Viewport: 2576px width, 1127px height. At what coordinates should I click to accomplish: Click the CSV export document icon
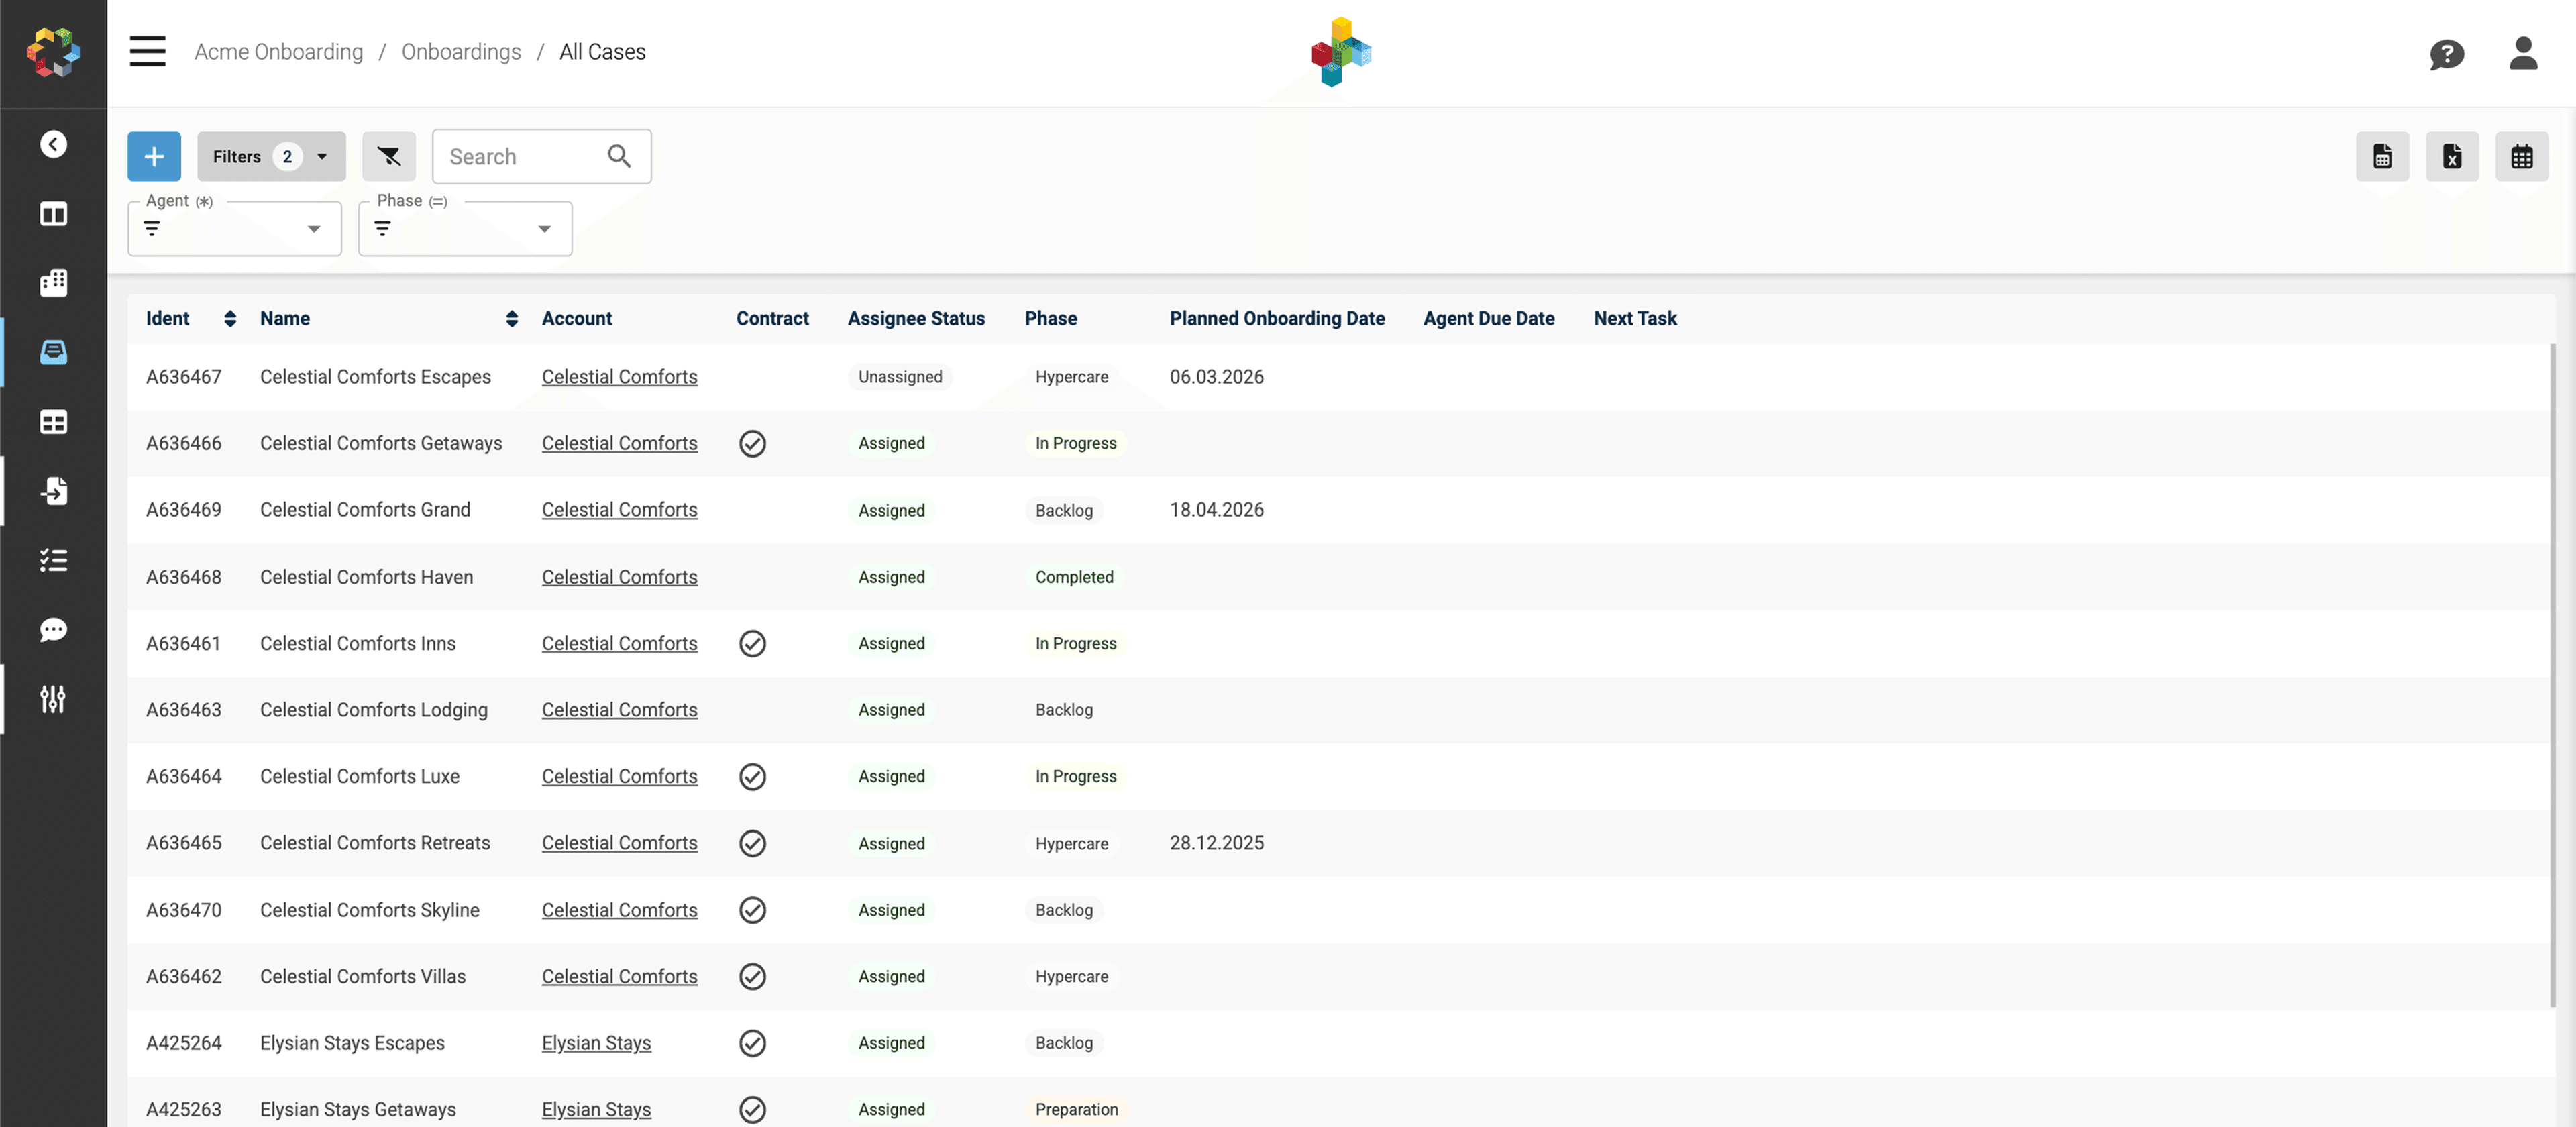point(2382,156)
